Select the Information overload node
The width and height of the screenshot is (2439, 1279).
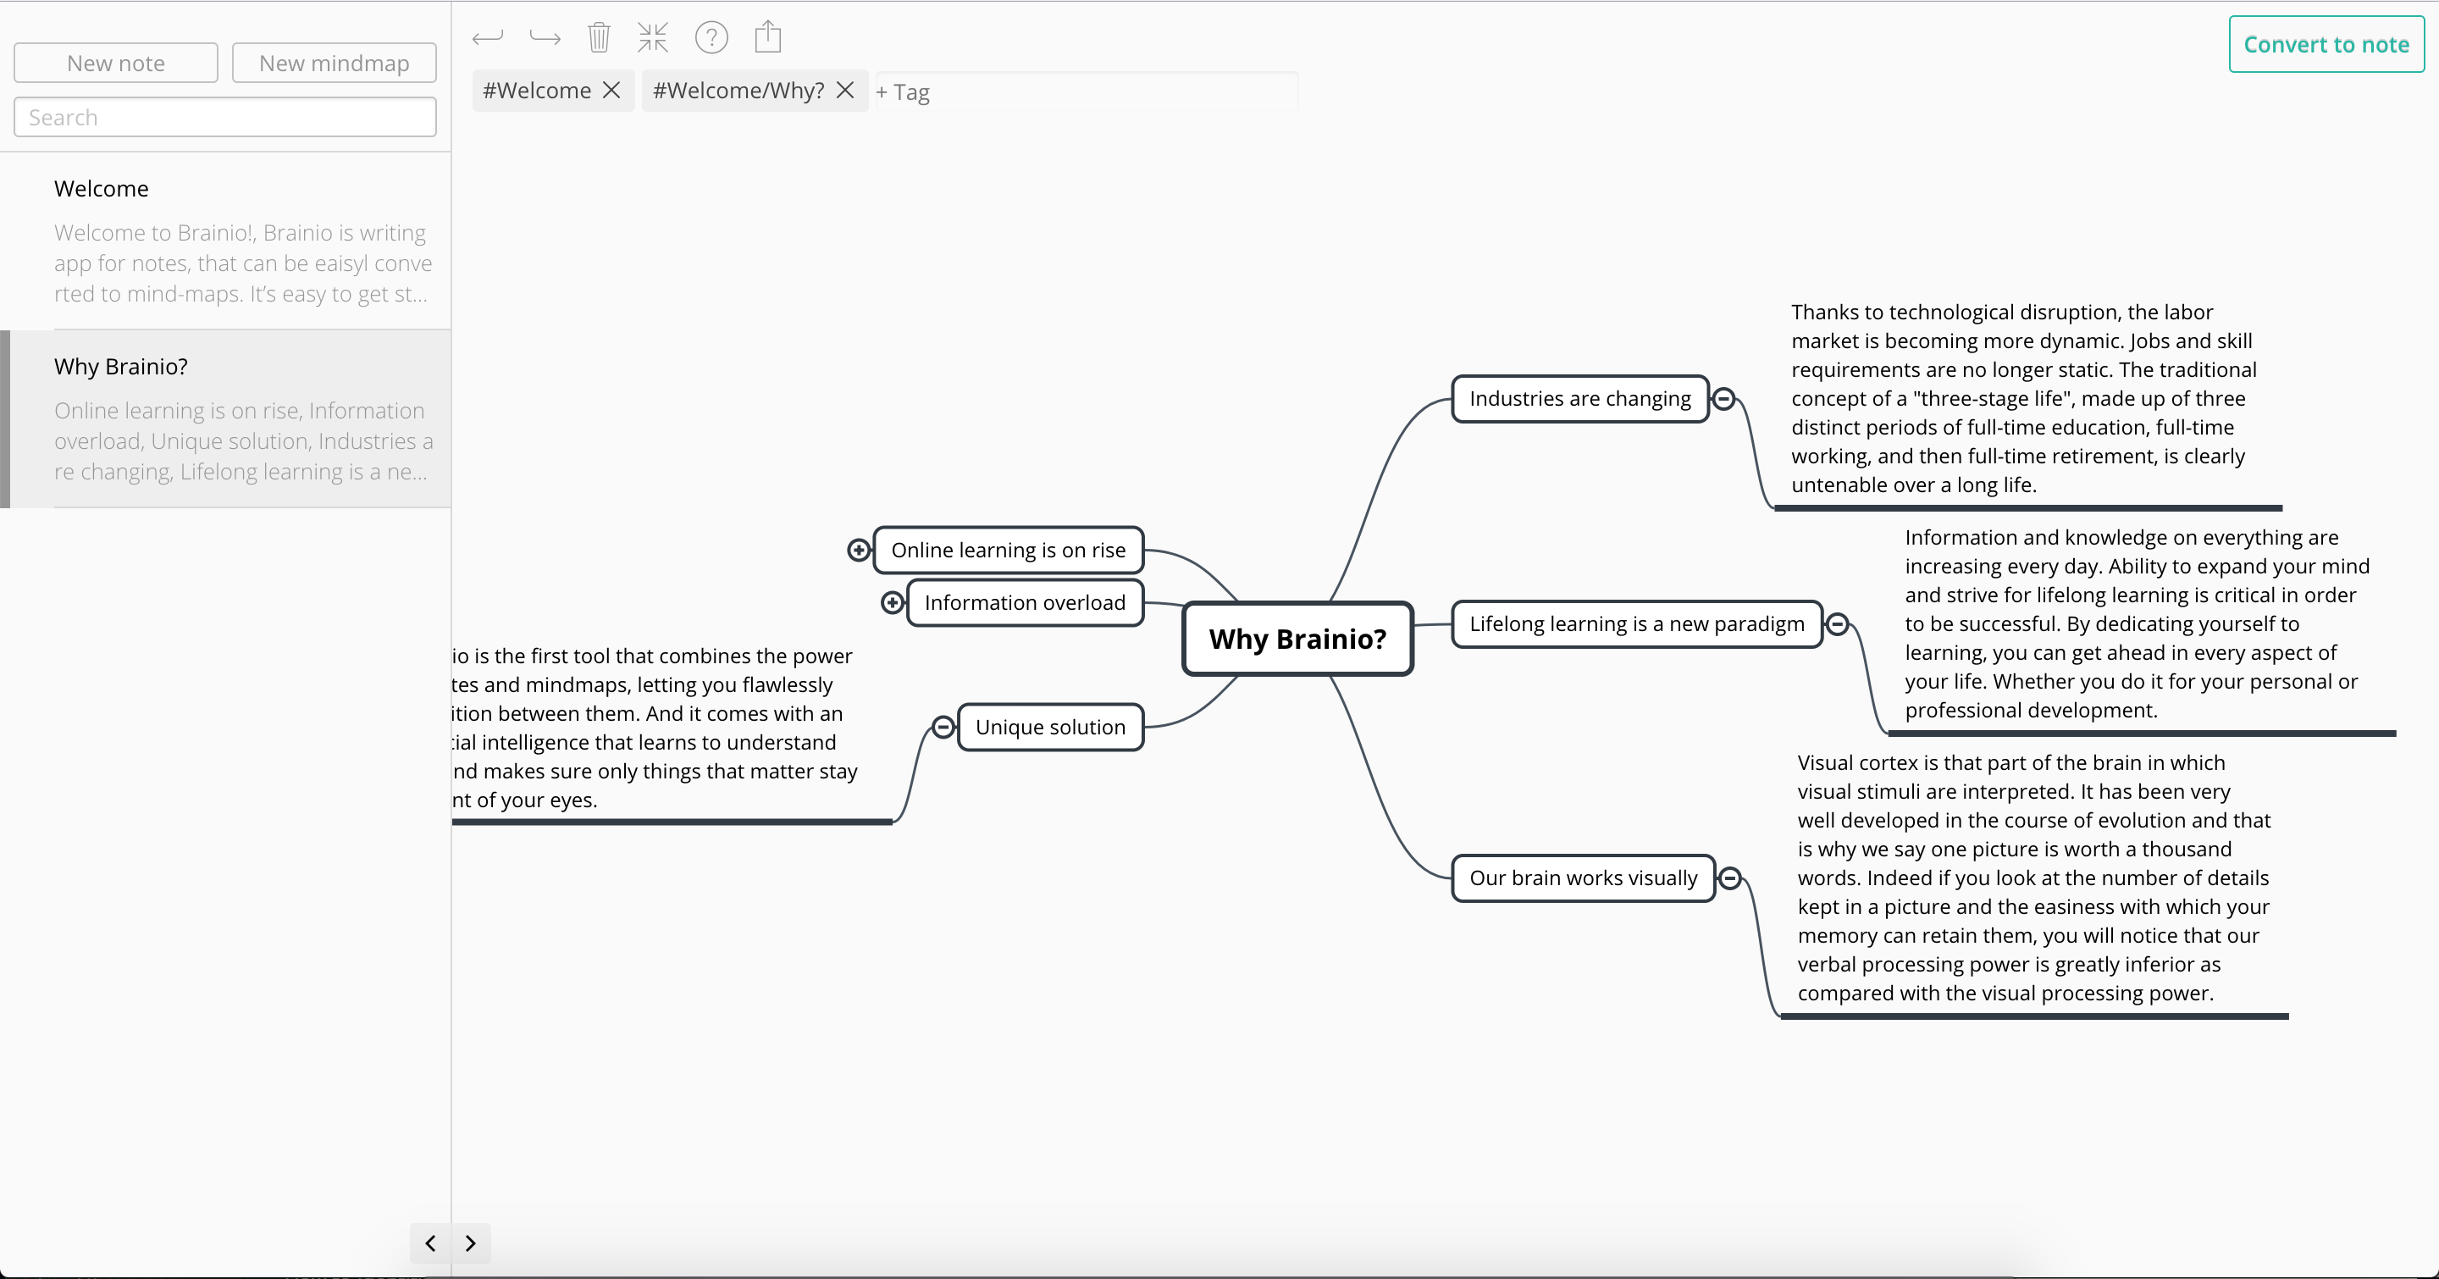(1026, 603)
